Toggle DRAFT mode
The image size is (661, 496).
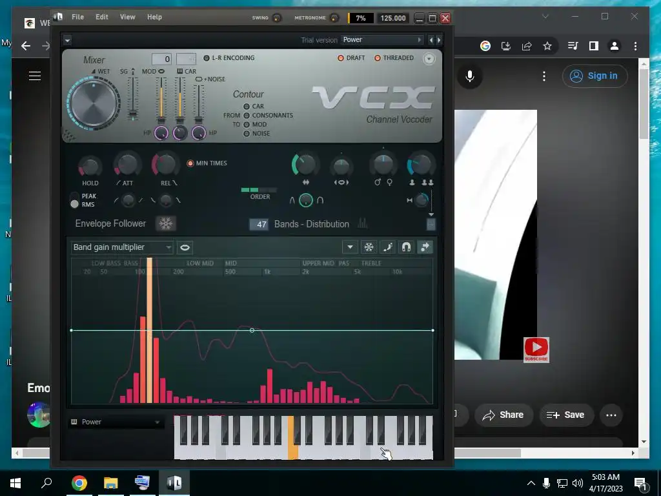tap(341, 58)
